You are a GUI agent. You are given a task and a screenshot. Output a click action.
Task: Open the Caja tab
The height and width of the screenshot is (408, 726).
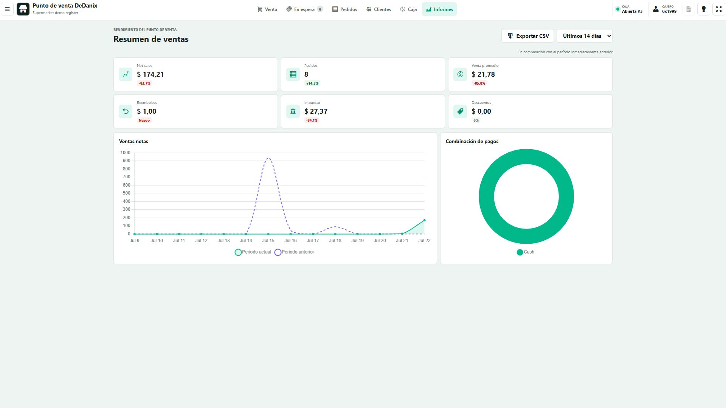(x=408, y=9)
